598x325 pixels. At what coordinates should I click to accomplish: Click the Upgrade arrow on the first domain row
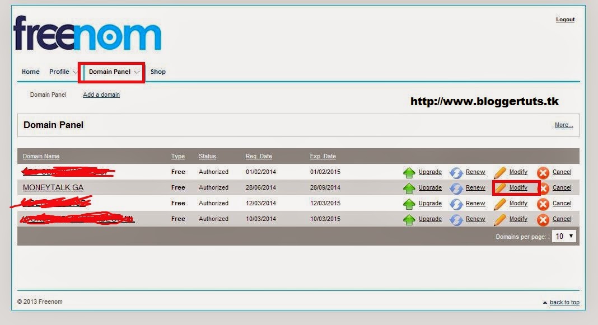tap(410, 172)
